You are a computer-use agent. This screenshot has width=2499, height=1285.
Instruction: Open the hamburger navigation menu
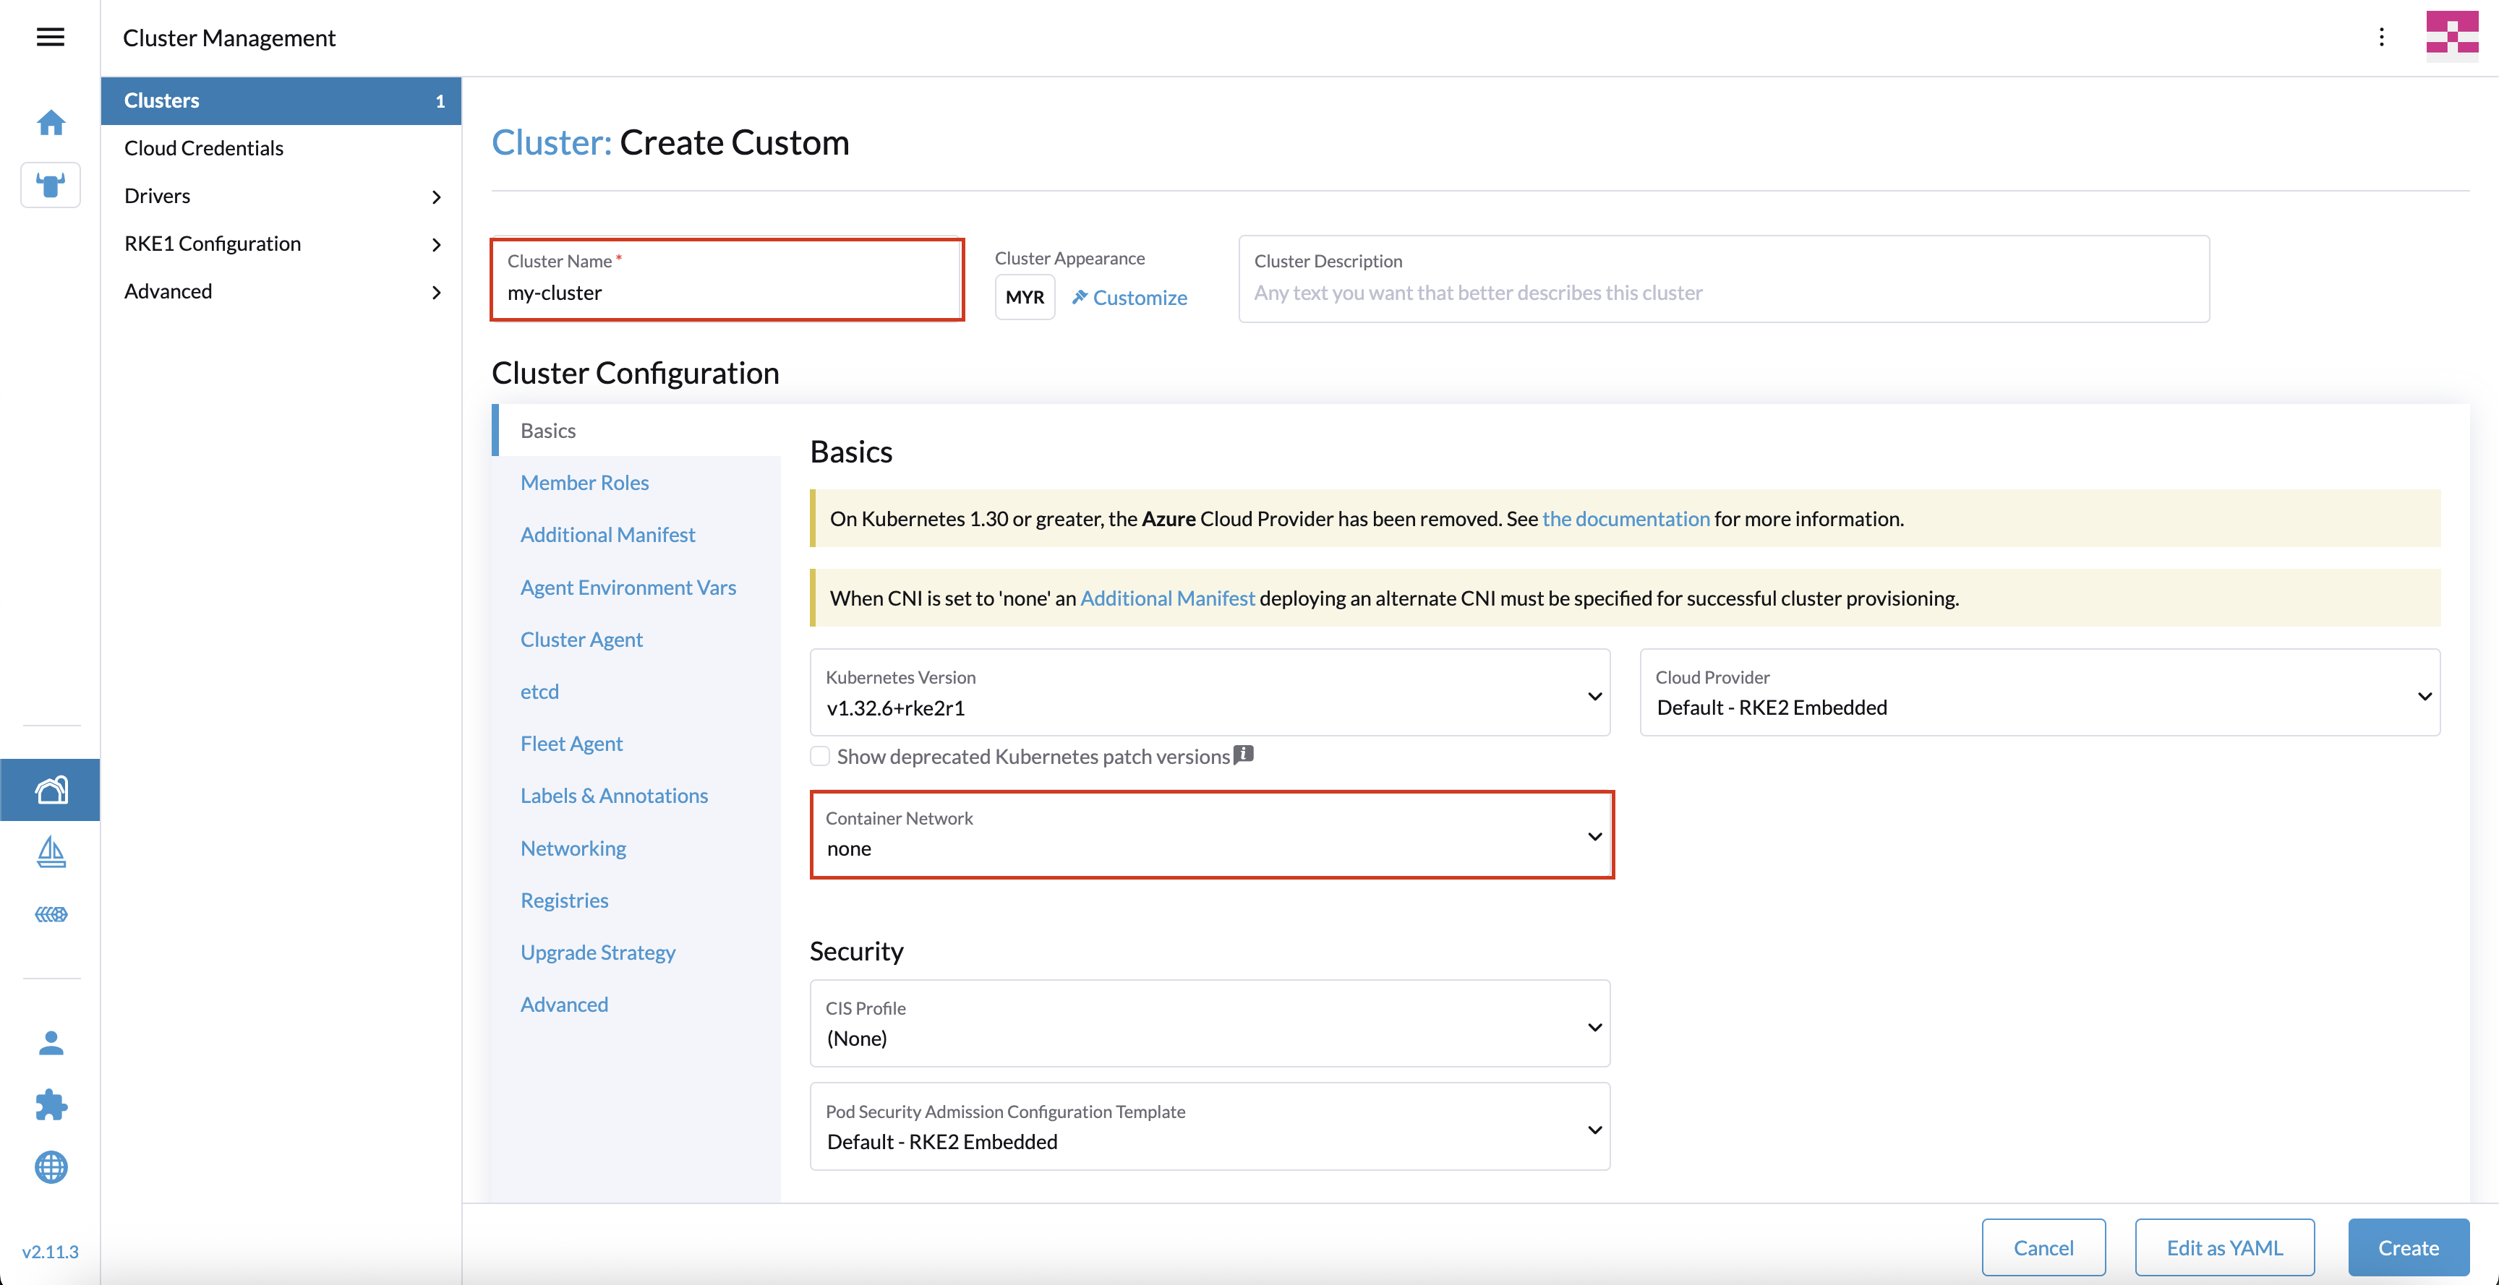(x=51, y=37)
